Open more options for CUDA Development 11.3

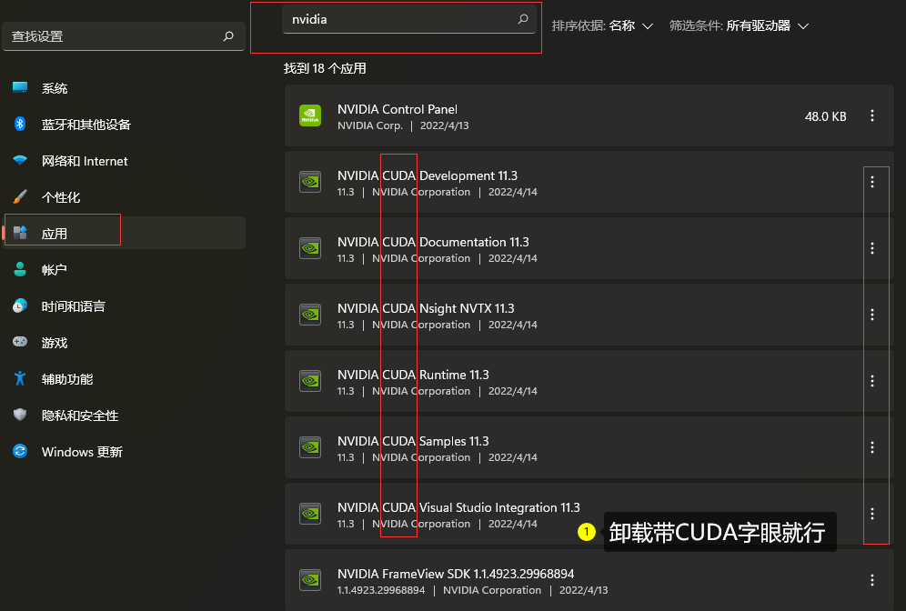coord(872,182)
